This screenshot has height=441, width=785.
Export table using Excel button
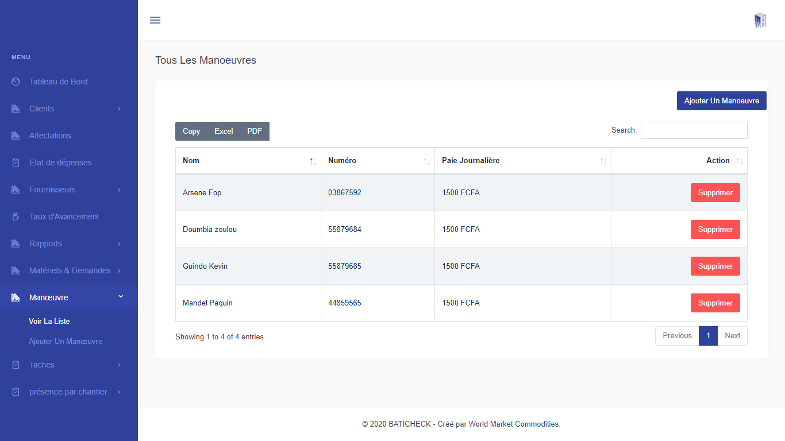click(x=224, y=131)
